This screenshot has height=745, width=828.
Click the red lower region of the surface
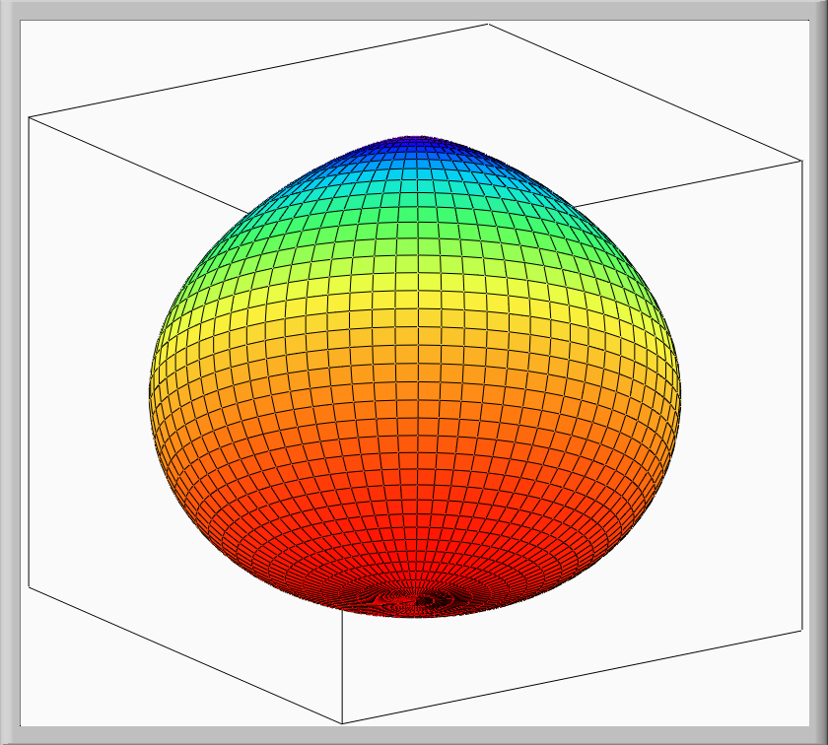click(414, 522)
